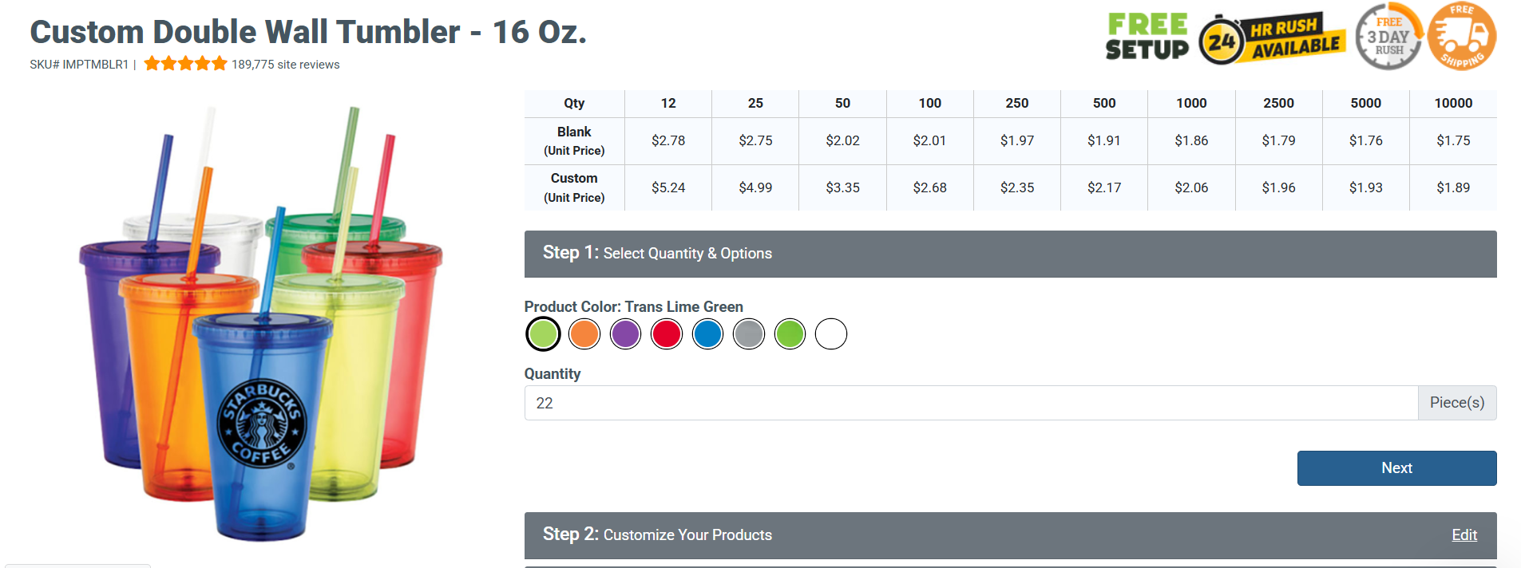Viewport: 1521px width, 568px height.
Task: Click the Edit link in Step 2
Action: click(x=1464, y=534)
